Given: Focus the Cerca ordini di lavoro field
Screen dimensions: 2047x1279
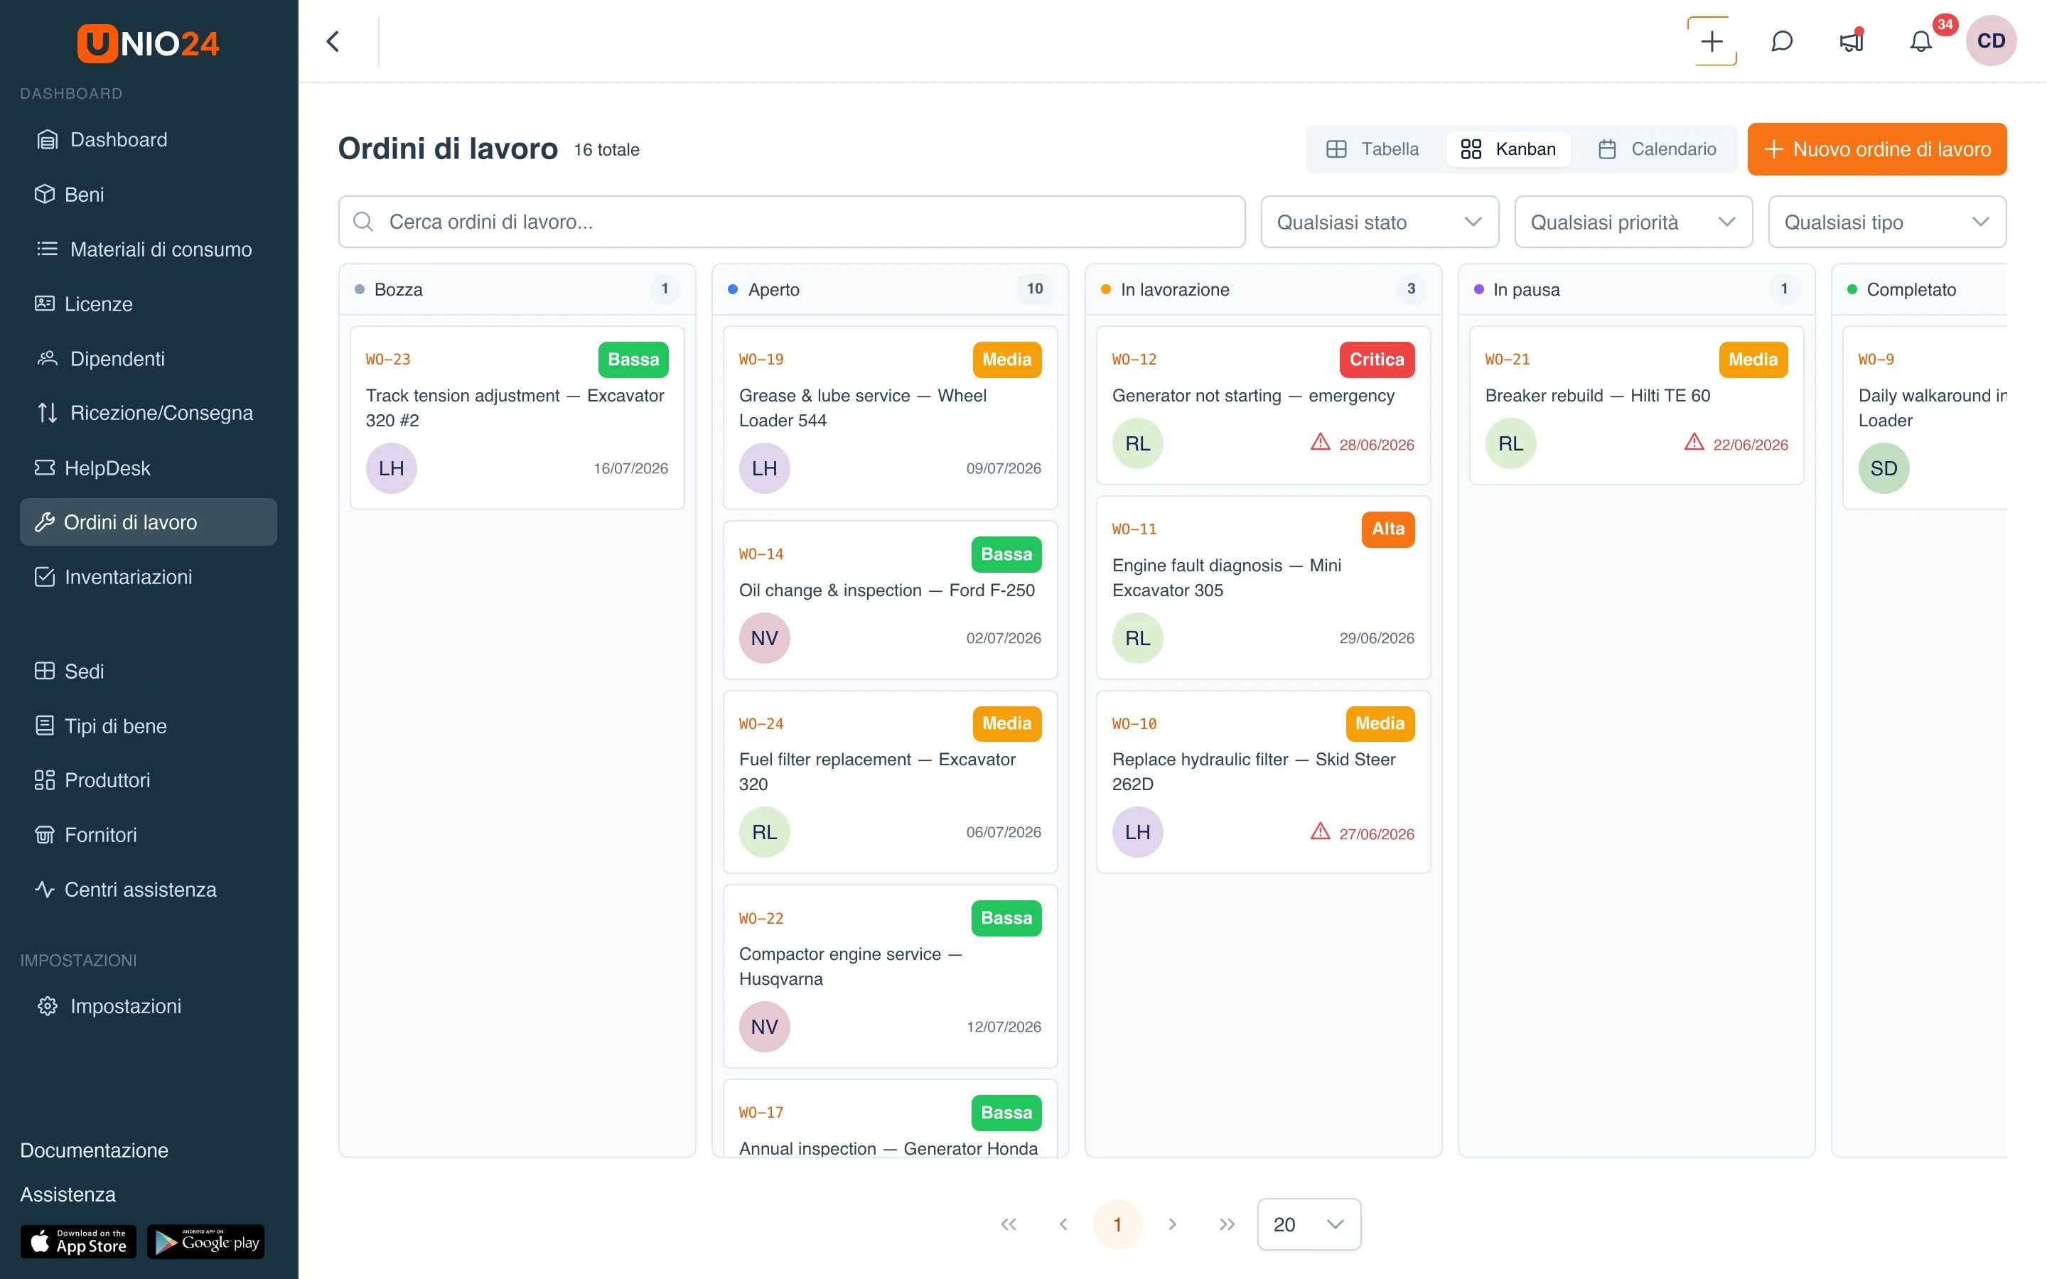Looking at the screenshot, I should (792, 222).
